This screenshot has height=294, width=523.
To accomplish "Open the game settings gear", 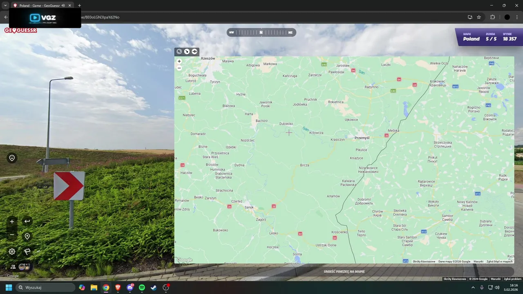I will pyautogui.click(x=12, y=252).
